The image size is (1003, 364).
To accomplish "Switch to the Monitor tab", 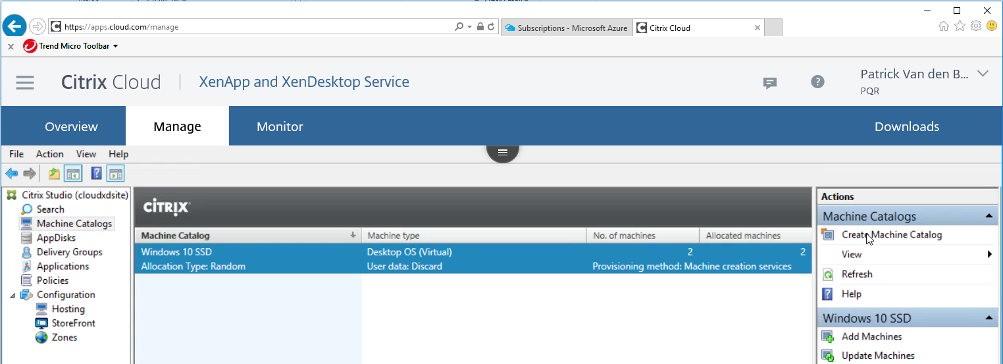I will (x=280, y=126).
